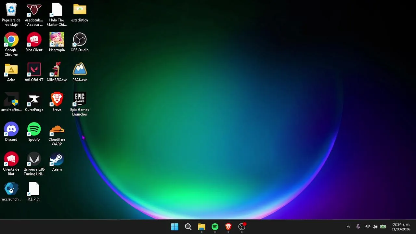Image resolution: width=416 pixels, height=234 pixels.
Task: Show hidden system tray icons
Action: point(348,227)
